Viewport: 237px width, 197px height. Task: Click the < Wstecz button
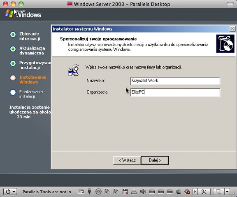[127, 160]
